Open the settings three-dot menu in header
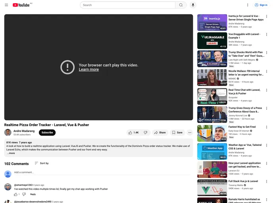This screenshot has width=273, height=203. (248, 5)
